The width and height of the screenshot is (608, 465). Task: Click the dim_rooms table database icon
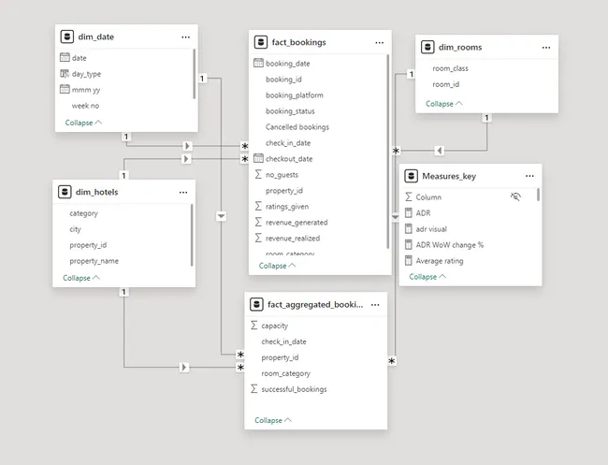tap(427, 48)
